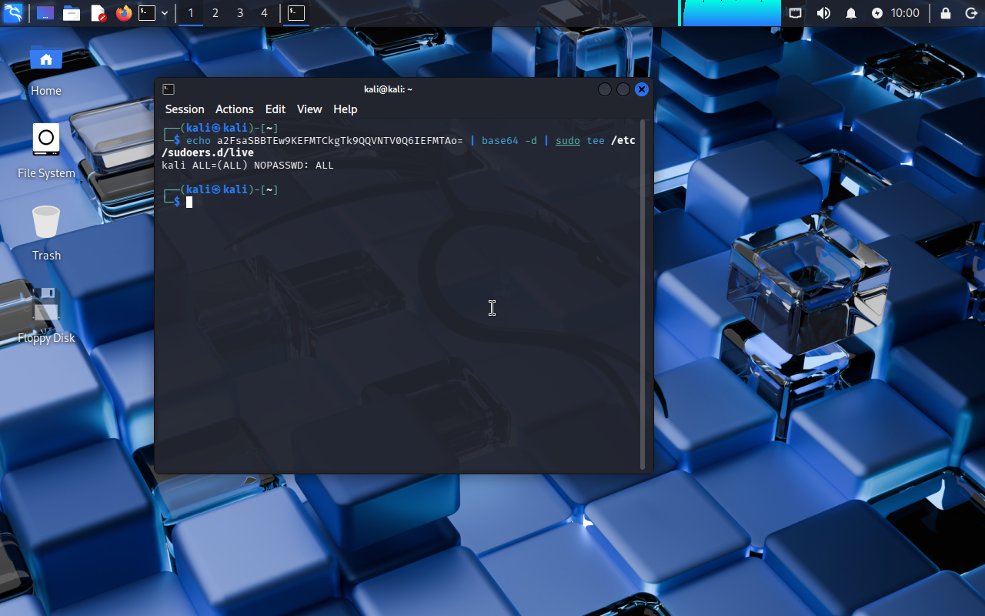Lock the screen with padlock icon

[x=946, y=13]
